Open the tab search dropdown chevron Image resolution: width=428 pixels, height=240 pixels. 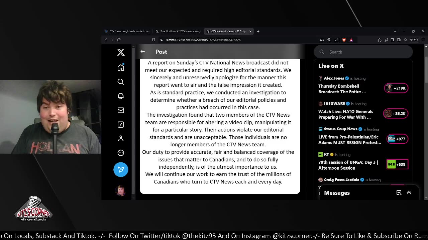[x=395, y=31]
